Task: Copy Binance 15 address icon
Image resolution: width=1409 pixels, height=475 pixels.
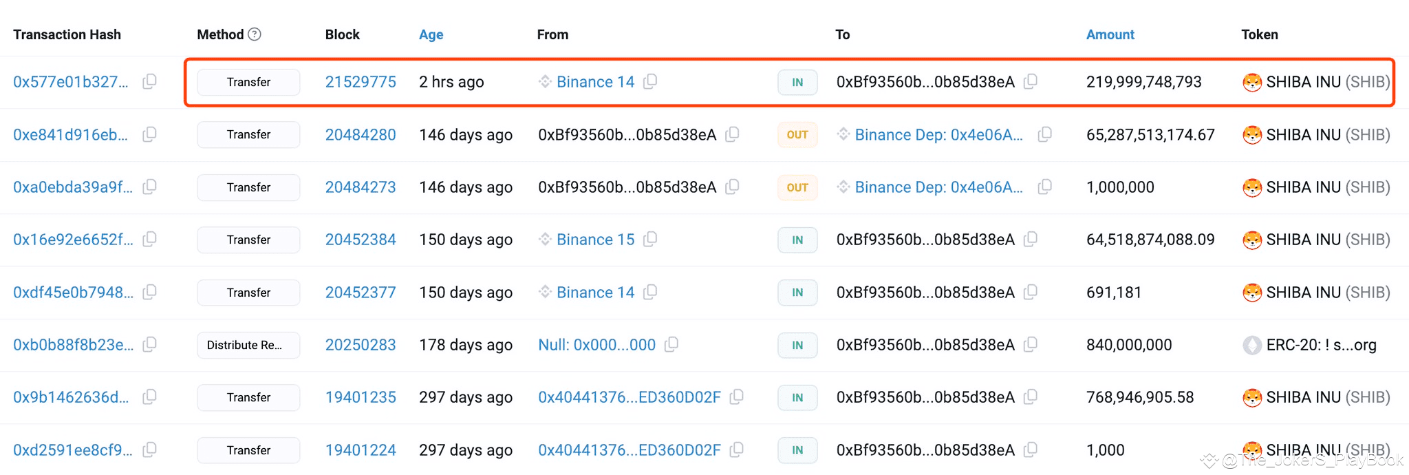Action: [650, 239]
